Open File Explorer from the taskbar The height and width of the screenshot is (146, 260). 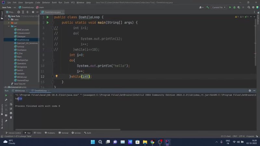click(145, 142)
